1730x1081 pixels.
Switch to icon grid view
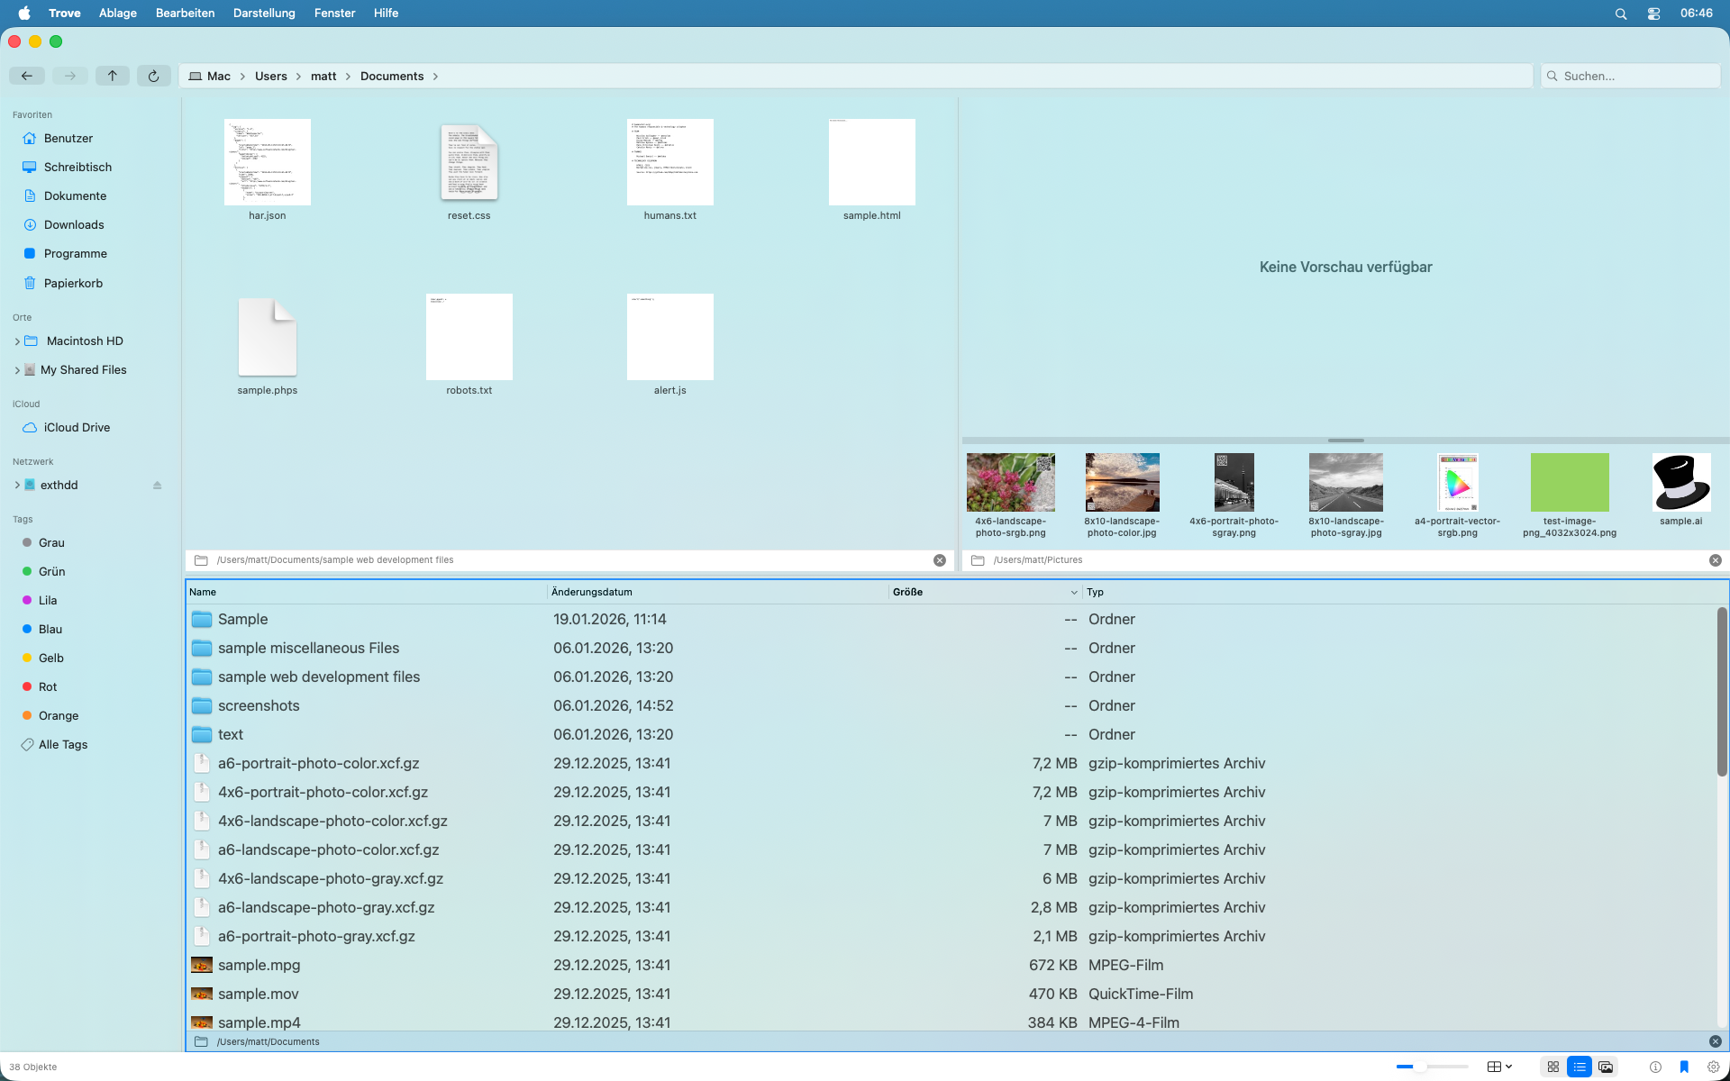pos(1553,1067)
